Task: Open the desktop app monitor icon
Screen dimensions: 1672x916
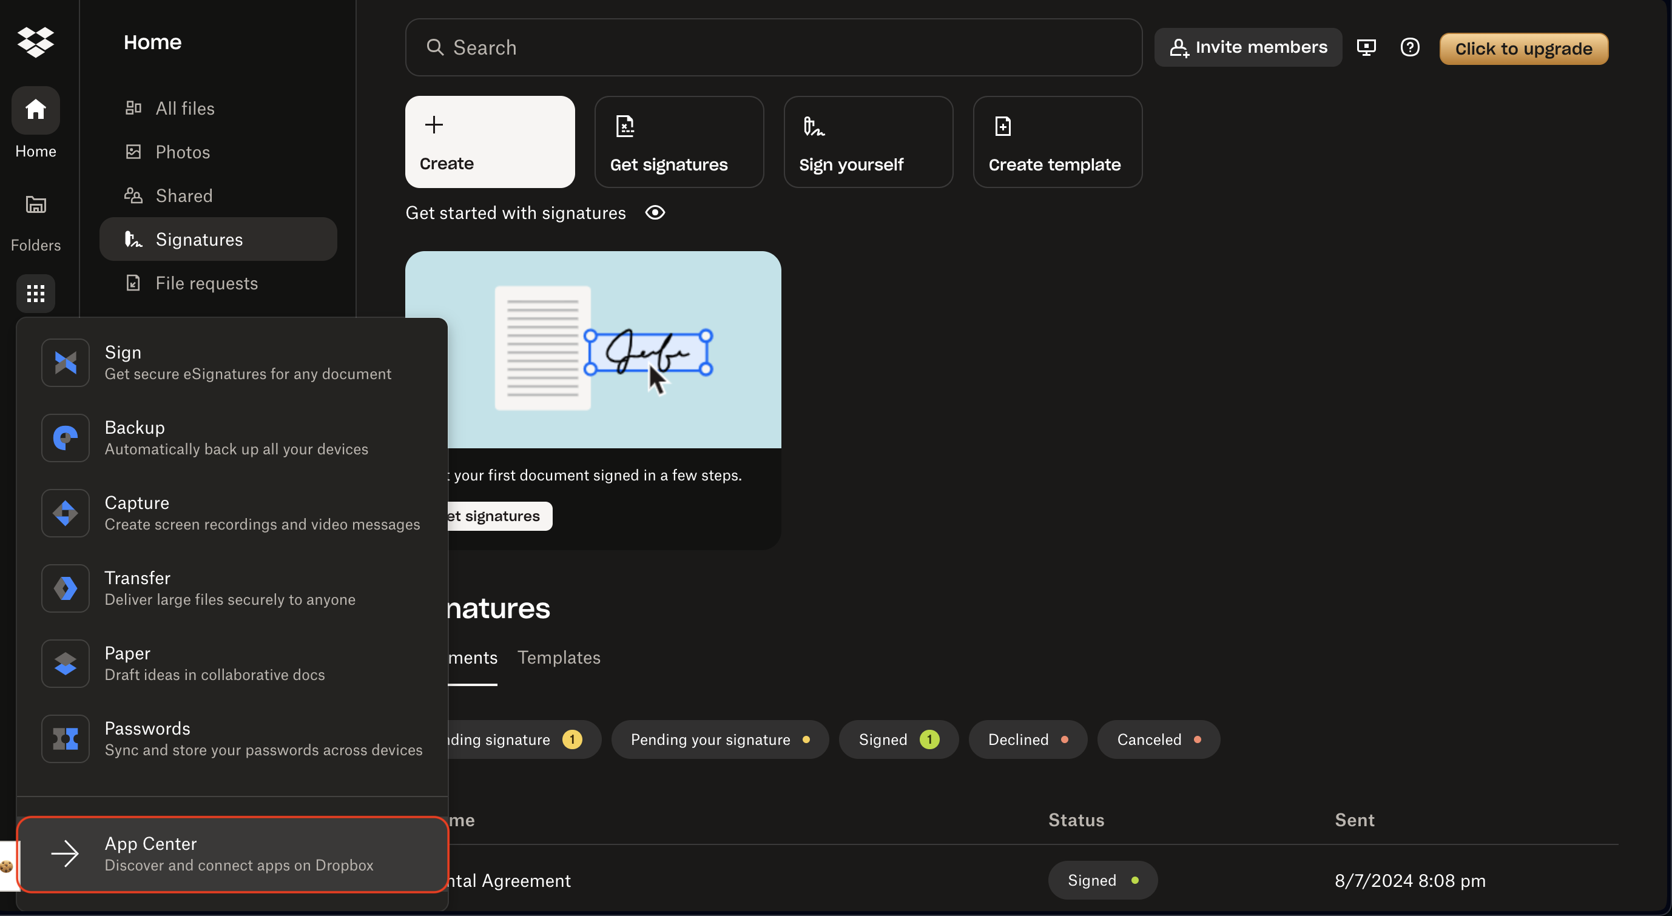Action: click(x=1366, y=47)
